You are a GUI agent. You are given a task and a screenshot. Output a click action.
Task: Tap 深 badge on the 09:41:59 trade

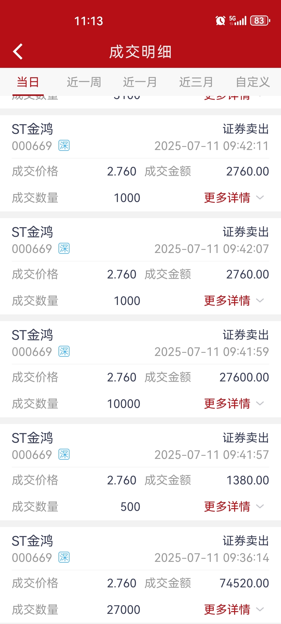(x=64, y=352)
